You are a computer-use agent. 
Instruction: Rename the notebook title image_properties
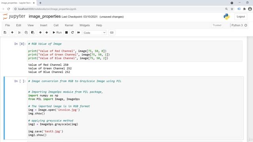pyautogui.click(x=45, y=17)
